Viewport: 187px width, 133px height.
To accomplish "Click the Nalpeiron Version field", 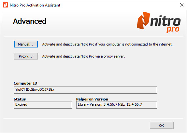I will pyautogui.click(x=117, y=105).
